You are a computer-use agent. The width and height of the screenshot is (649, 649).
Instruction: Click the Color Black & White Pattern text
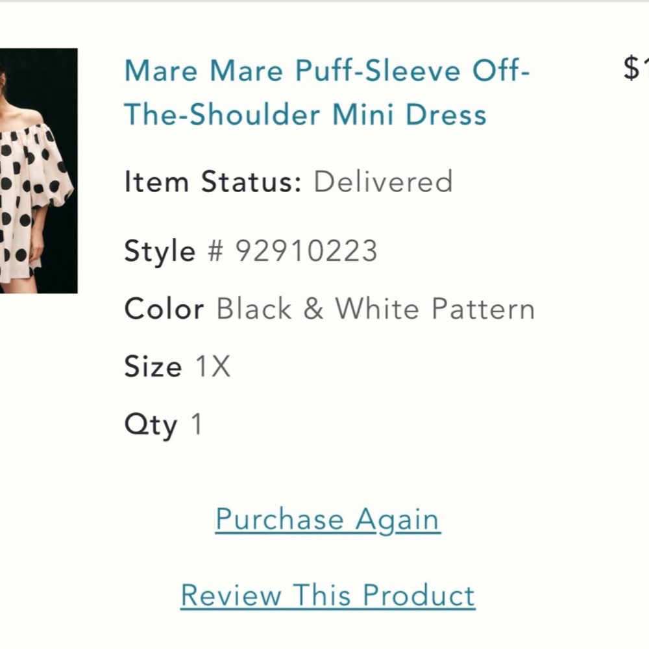point(375,309)
